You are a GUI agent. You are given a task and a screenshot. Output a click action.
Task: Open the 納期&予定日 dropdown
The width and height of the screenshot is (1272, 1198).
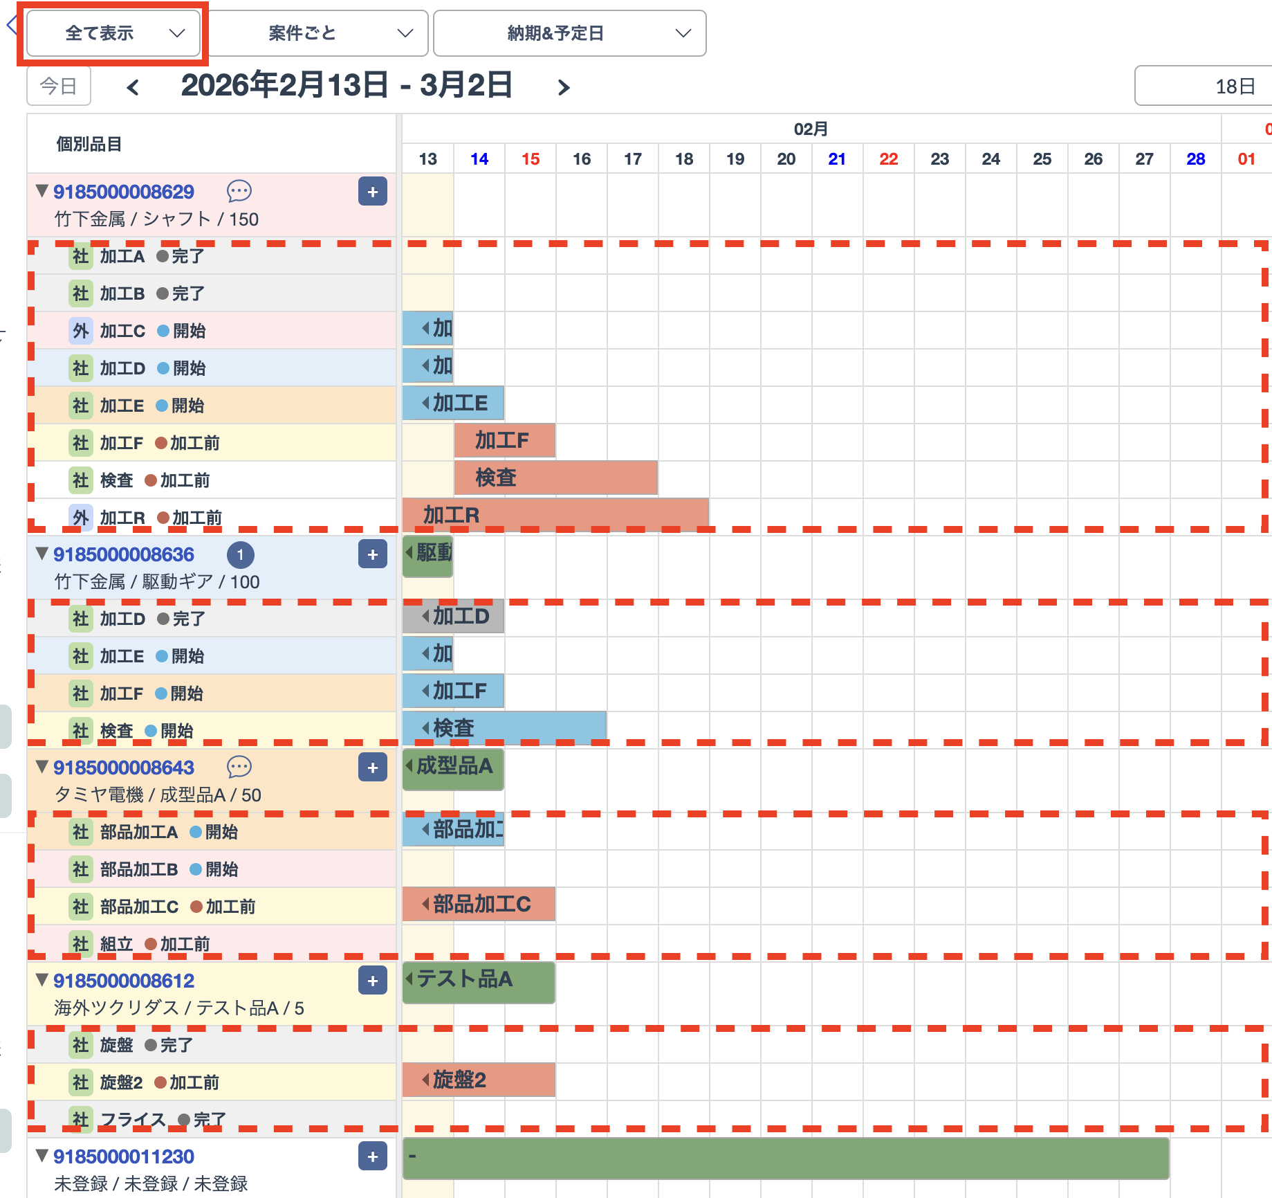[x=569, y=33]
